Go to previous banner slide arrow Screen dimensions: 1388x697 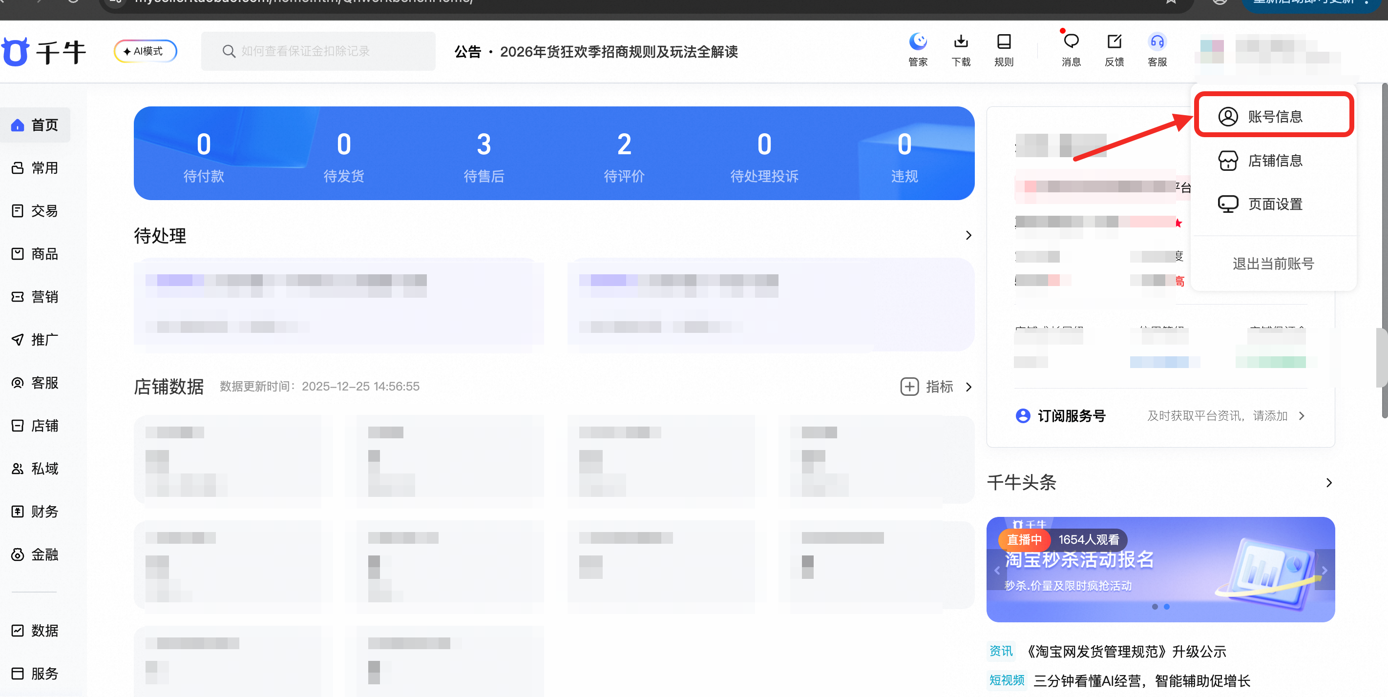(996, 570)
